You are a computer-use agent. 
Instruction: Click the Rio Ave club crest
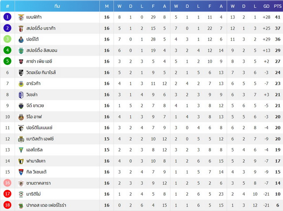click(x=21, y=117)
